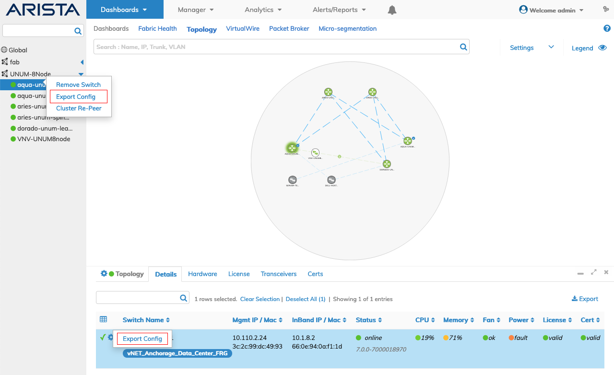
Task: Open the Manager dropdown menu
Action: (x=196, y=10)
